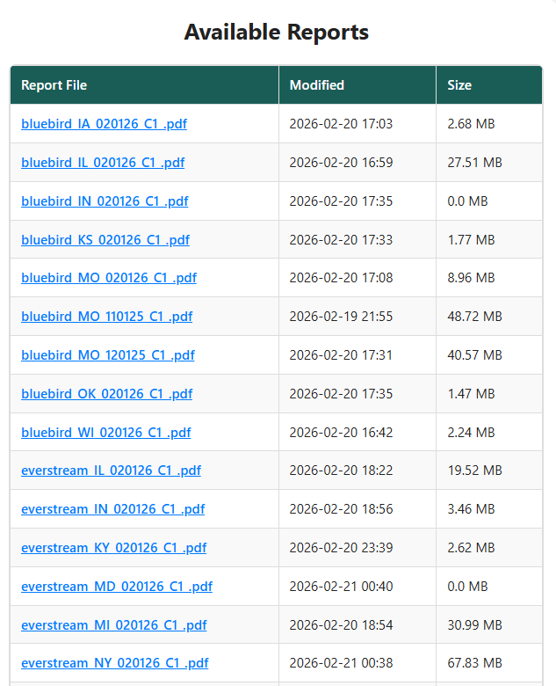The image size is (556, 686).
Task: Click the Available Reports heading
Action: 277,32
